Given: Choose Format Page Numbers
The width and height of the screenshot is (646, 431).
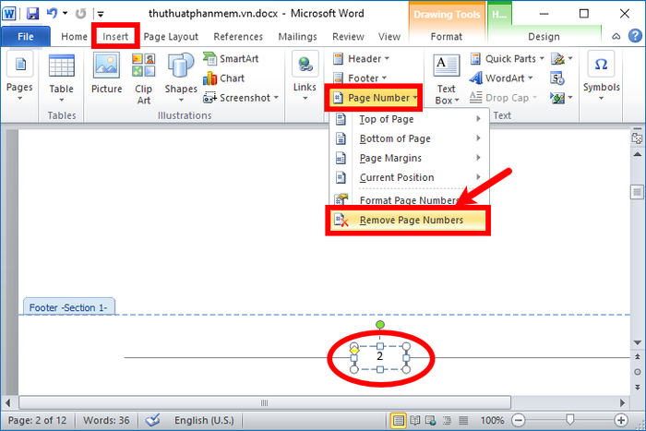Looking at the screenshot, I should point(409,200).
